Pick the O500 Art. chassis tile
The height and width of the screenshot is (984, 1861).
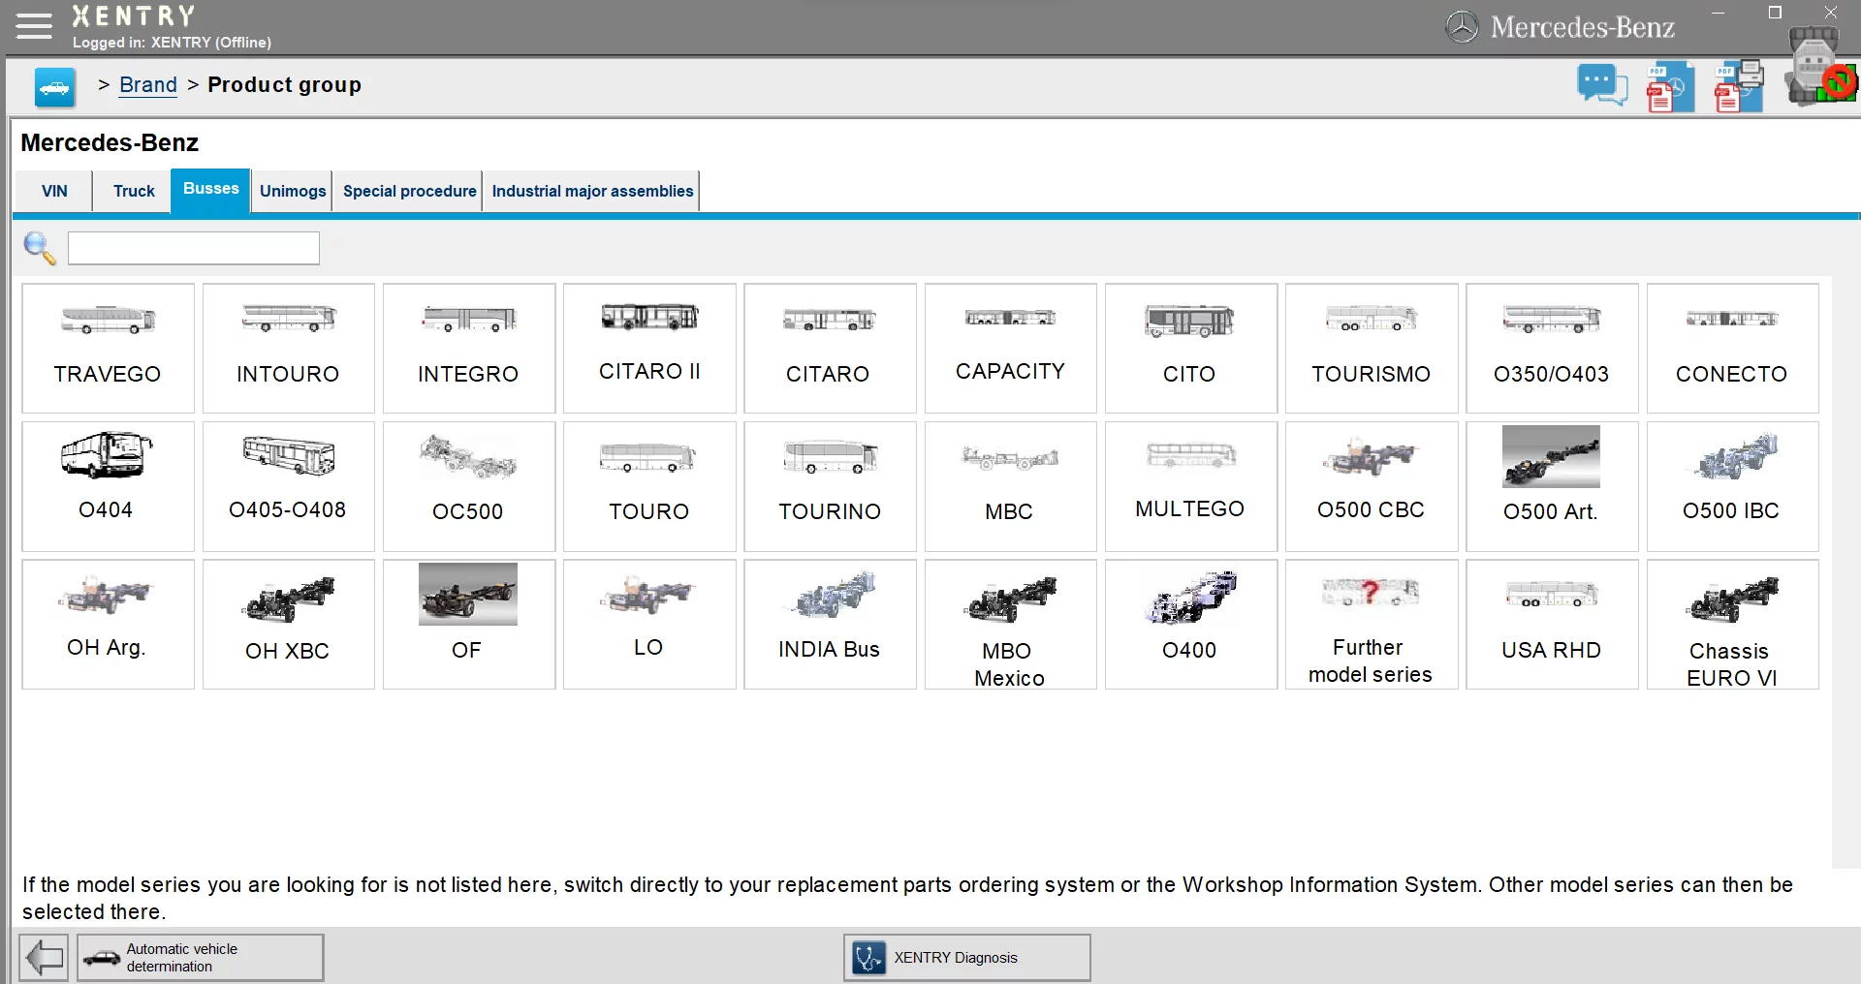(x=1551, y=486)
